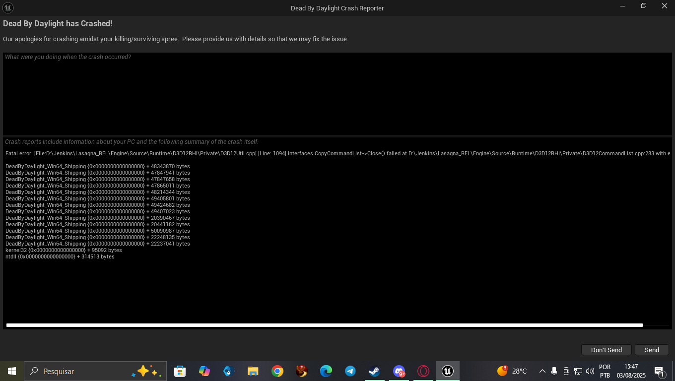Image resolution: width=675 pixels, height=381 pixels.
Task: Open the clock showing 15:47
Action: coord(631,371)
